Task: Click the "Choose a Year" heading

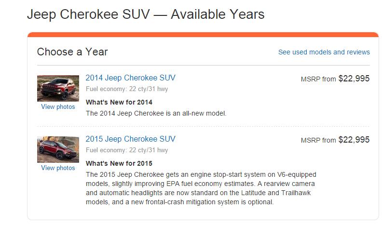Action: click(x=72, y=52)
